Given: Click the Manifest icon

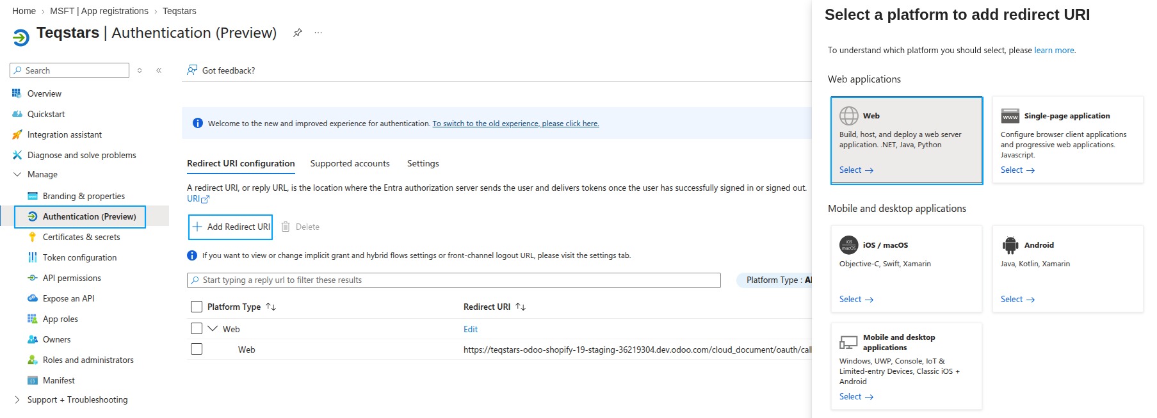Looking at the screenshot, I should point(32,380).
